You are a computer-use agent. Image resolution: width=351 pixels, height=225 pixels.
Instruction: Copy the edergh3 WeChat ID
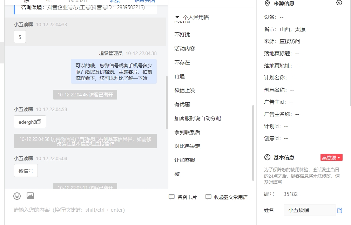point(39,122)
